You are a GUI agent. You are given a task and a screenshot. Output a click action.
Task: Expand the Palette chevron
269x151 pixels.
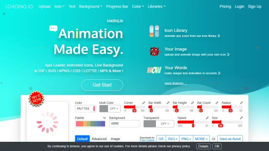(104, 118)
